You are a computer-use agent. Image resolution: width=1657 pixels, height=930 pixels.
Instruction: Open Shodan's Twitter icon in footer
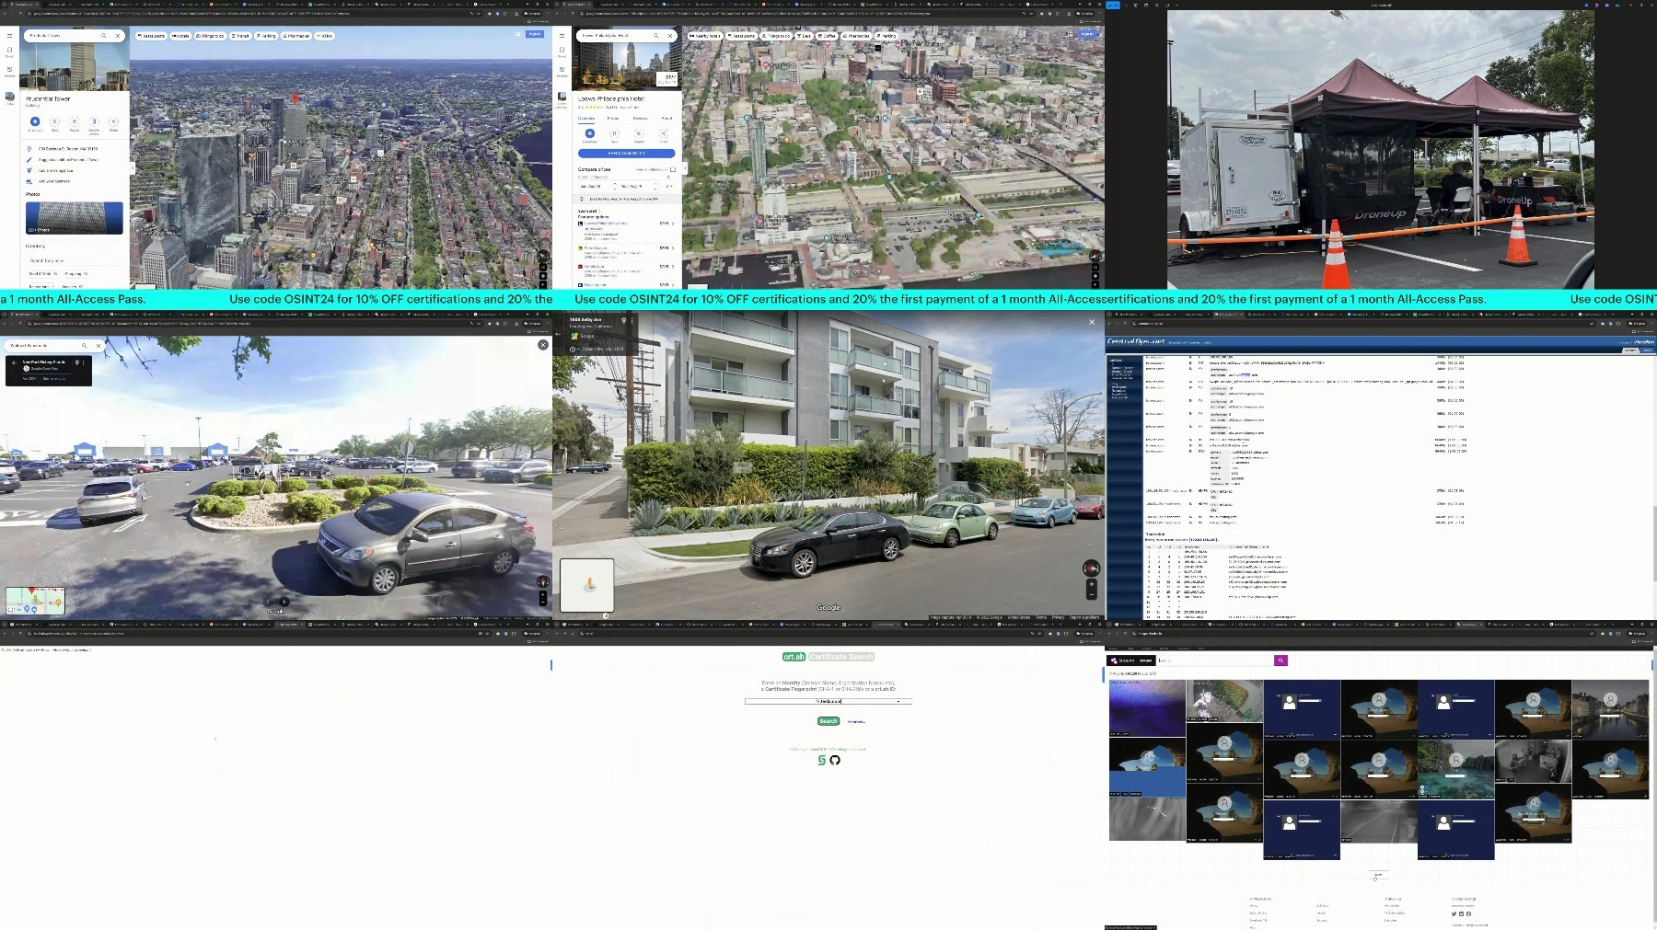coord(1454,913)
